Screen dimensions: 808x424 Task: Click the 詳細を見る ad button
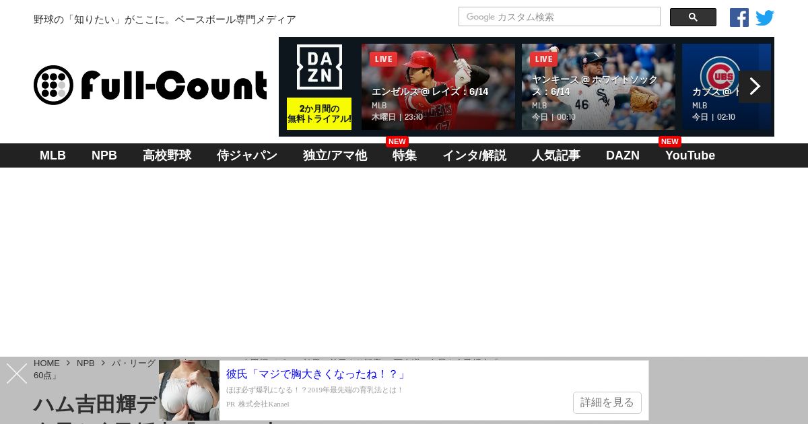607,402
